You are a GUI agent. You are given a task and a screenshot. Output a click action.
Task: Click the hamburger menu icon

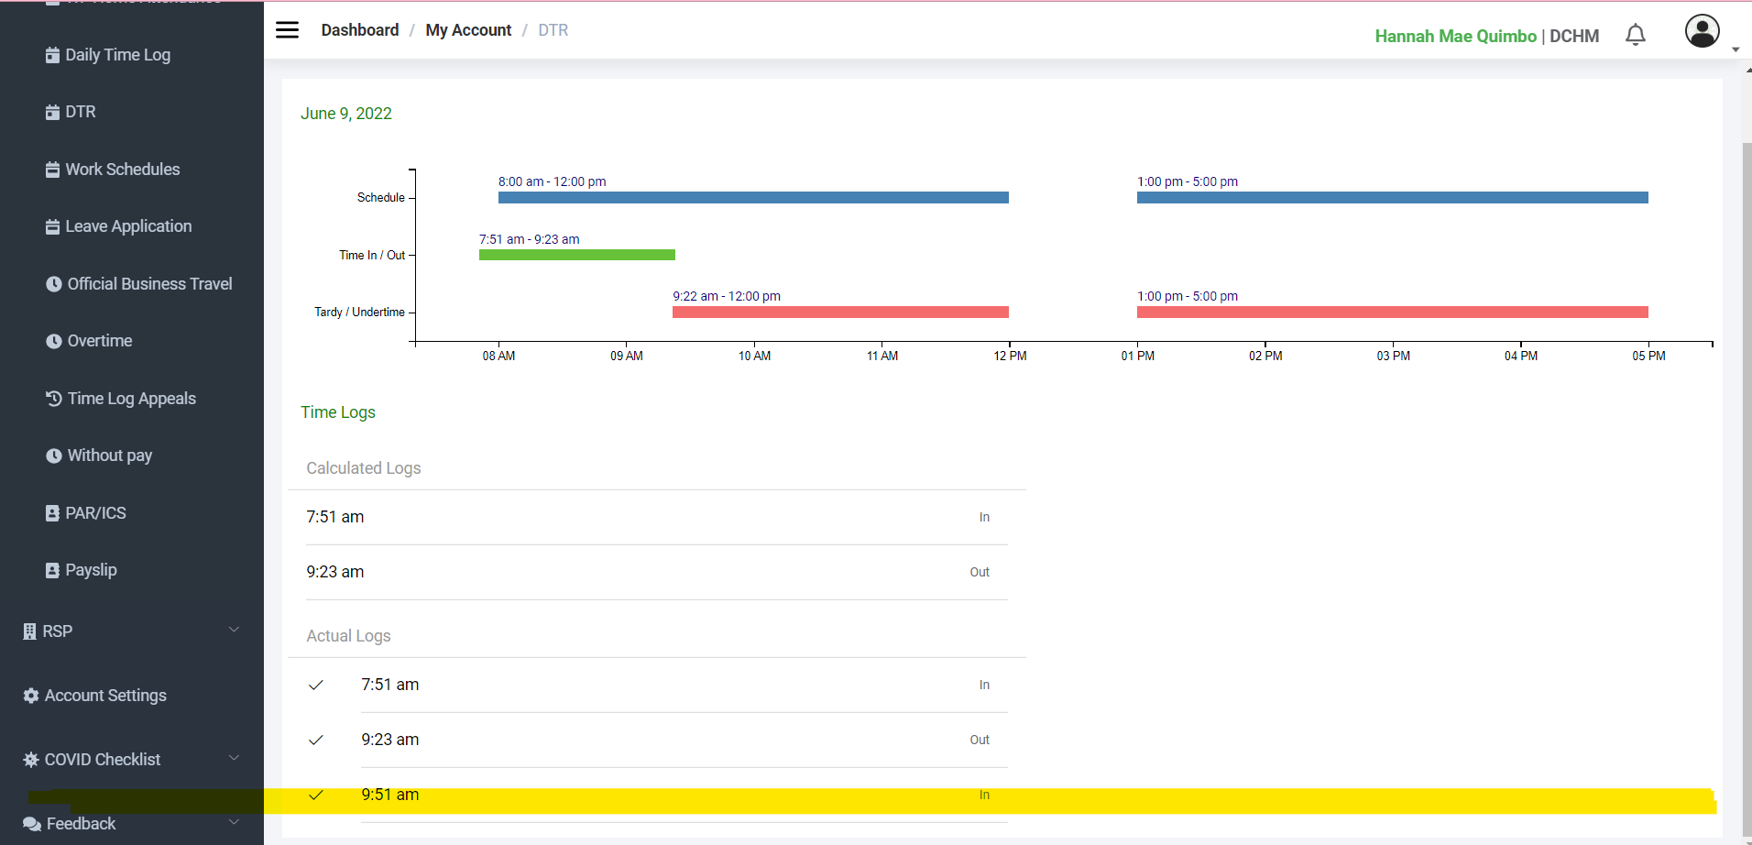(287, 30)
